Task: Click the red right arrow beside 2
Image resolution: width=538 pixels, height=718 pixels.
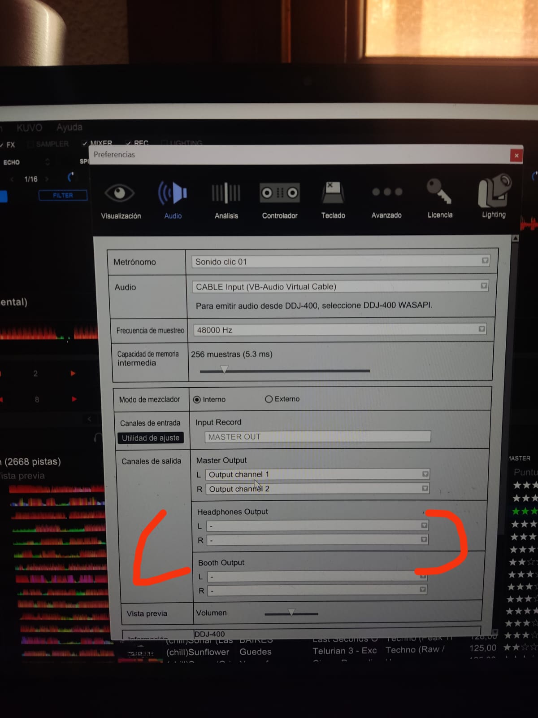Action: [73, 373]
